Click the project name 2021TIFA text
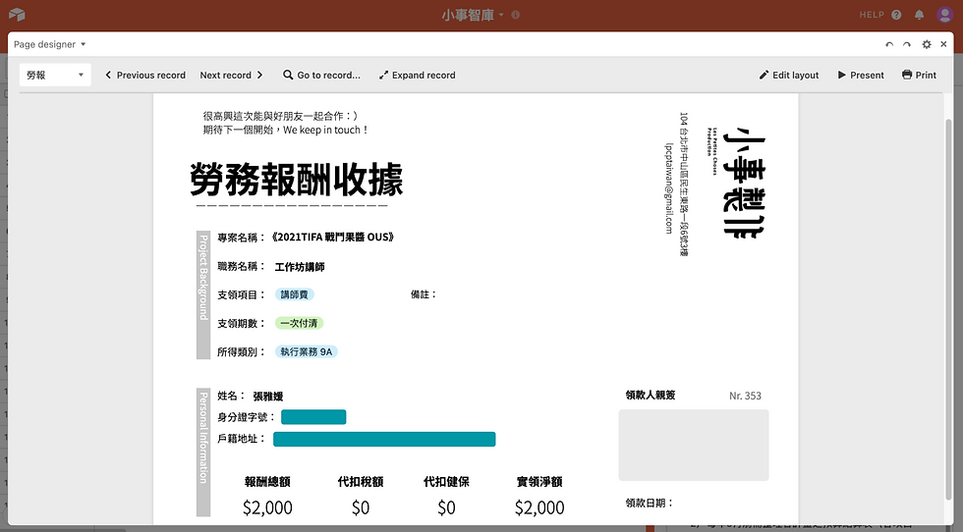Image resolution: width=963 pixels, height=532 pixels. [x=332, y=237]
